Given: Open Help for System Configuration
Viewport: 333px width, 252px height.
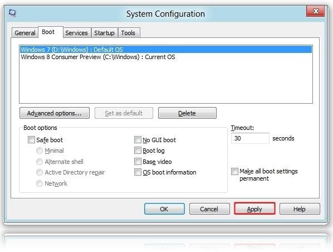Looking at the screenshot, I should (300, 209).
